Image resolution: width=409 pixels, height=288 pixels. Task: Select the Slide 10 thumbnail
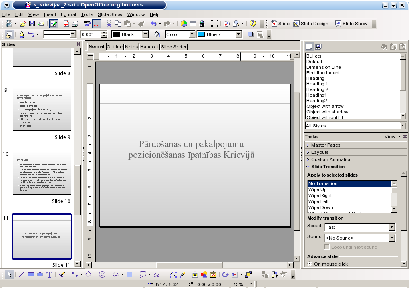click(42, 173)
